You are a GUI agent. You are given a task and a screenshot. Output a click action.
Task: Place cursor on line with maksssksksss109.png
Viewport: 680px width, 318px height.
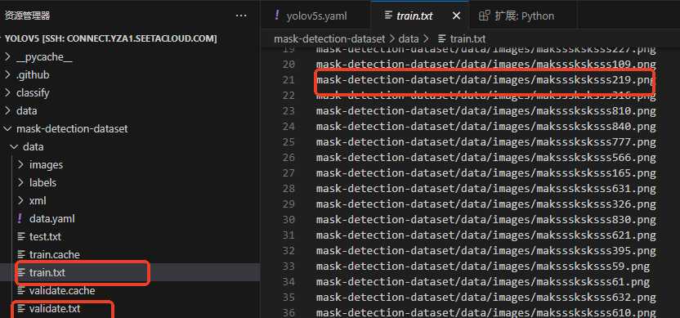[x=485, y=65]
